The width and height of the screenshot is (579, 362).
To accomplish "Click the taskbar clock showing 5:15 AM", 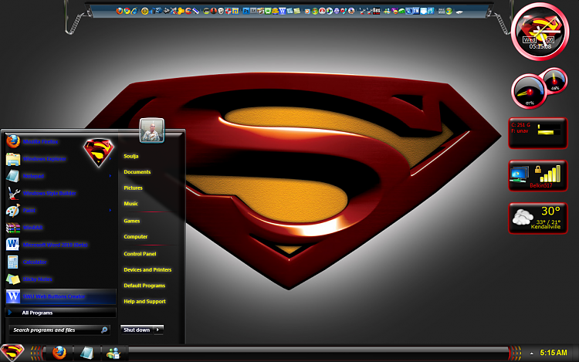I will click(x=554, y=353).
